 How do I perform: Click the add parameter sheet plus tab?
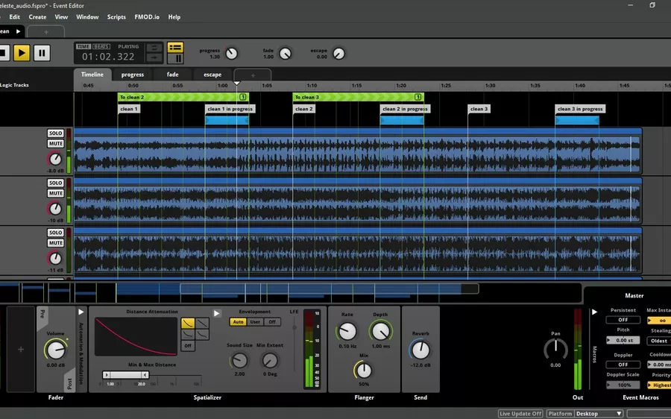point(253,75)
